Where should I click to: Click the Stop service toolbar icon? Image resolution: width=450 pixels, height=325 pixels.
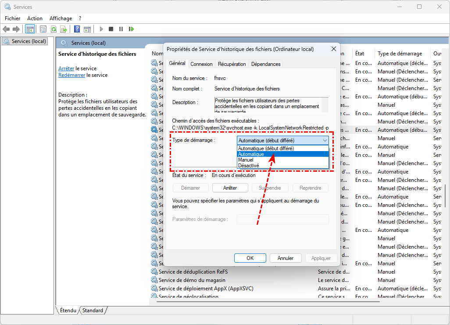pos(111,29)
